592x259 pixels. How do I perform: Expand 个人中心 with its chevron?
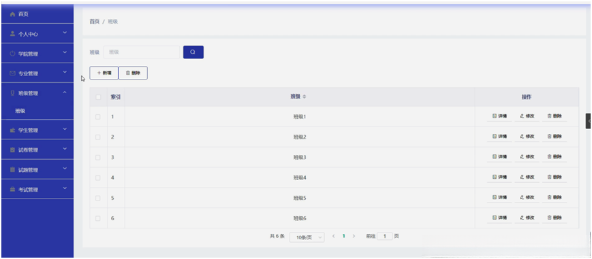pyautogui.click(x=65, y=33)
